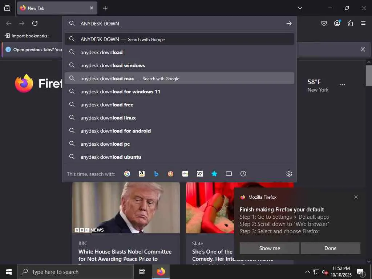This screenshot has width=372, height=279.
Task: Open the list all tabs chevron
Action: point(300,8)
